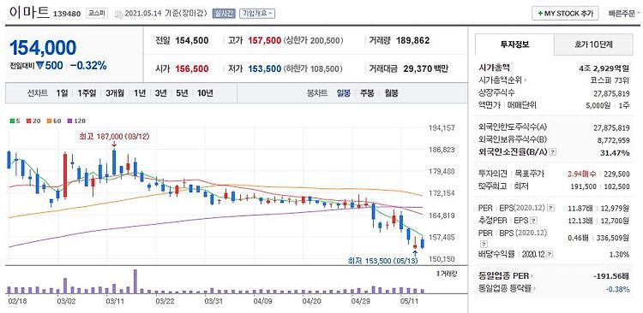Screen dimensions: 643x313
Task: Click the 투자의견 label
Action: pyautogui.click(x=492, y=174)
